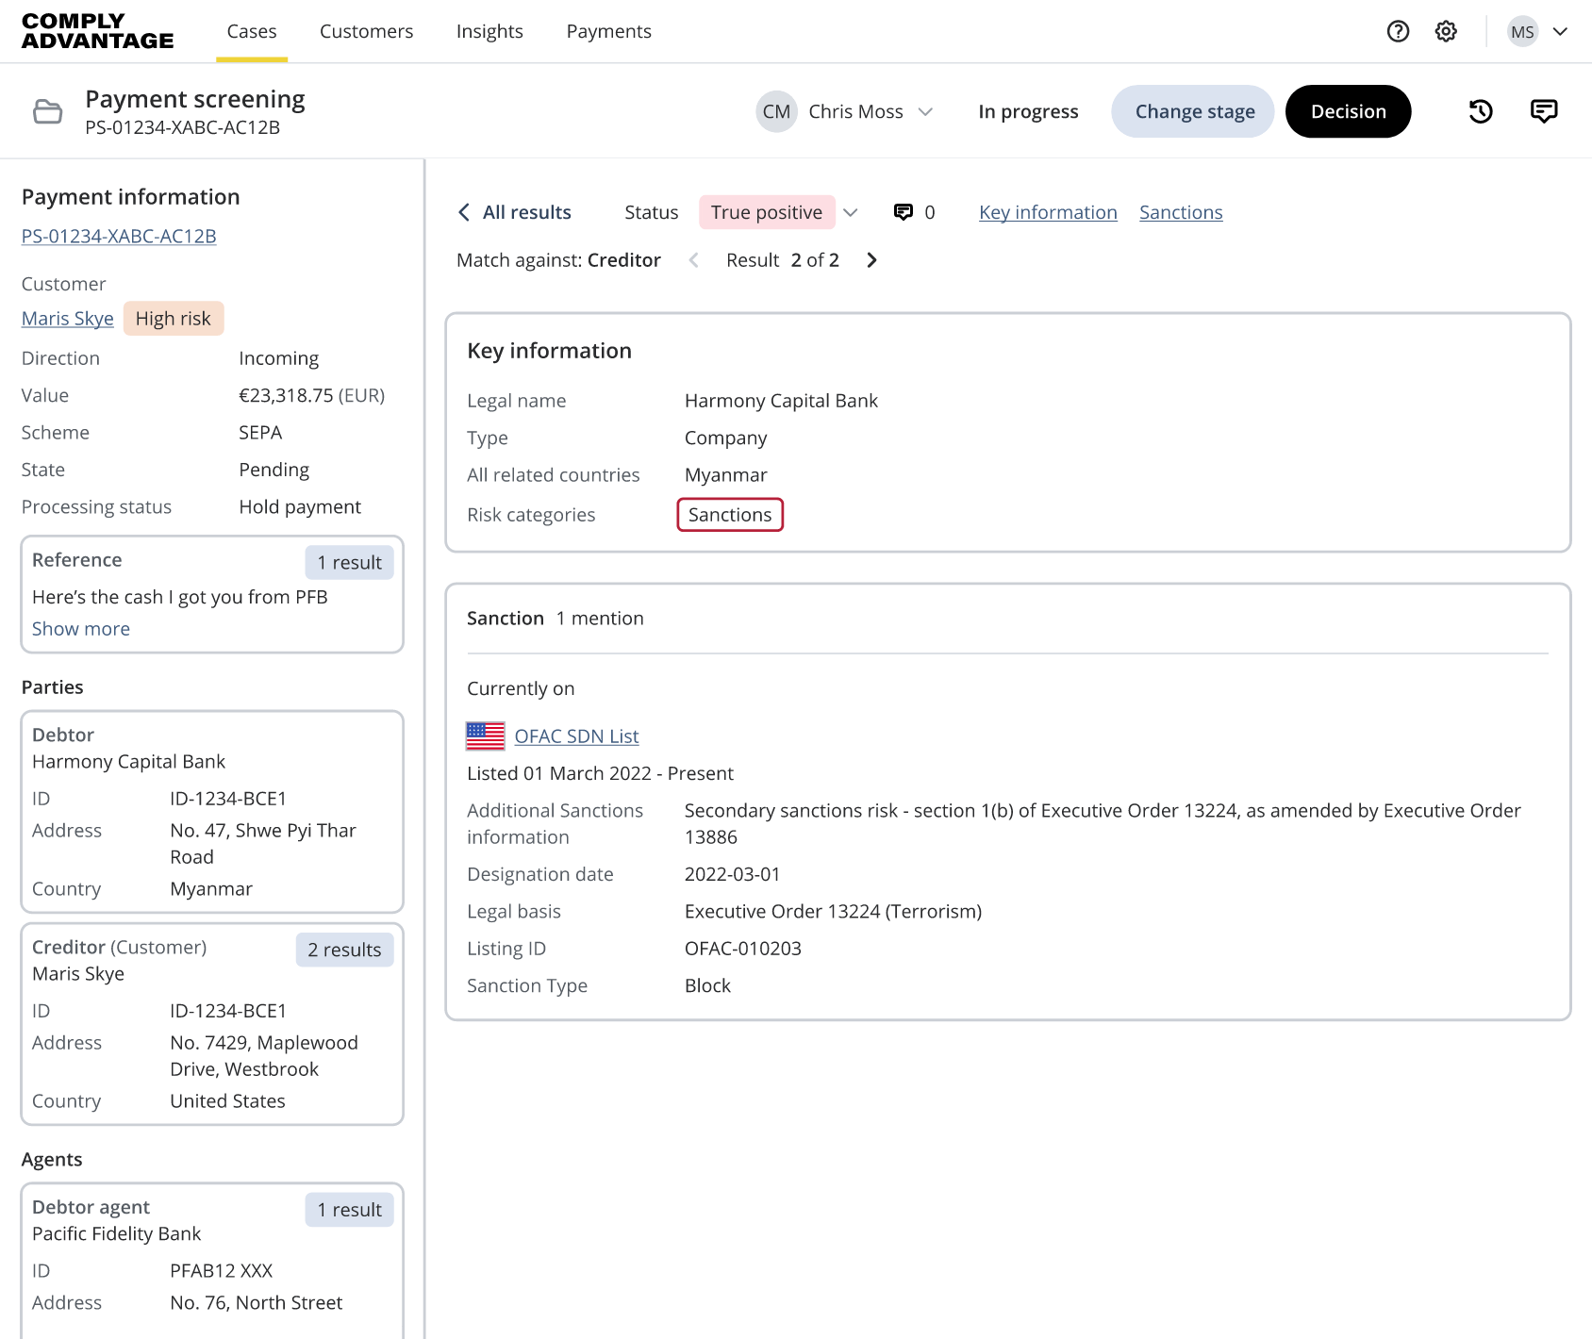Click the In progress stage label
1592x1339 pixels.
(x=1028, y=111)
